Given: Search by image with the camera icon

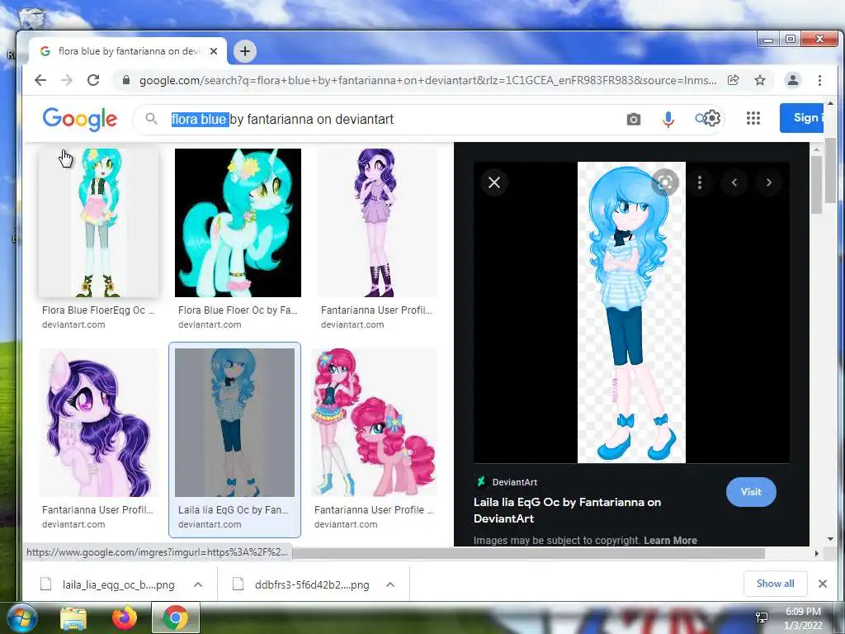Looking at the screenshot, I should click(634, 119).
